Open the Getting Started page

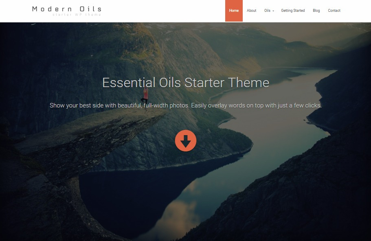(x=293, y=11)
